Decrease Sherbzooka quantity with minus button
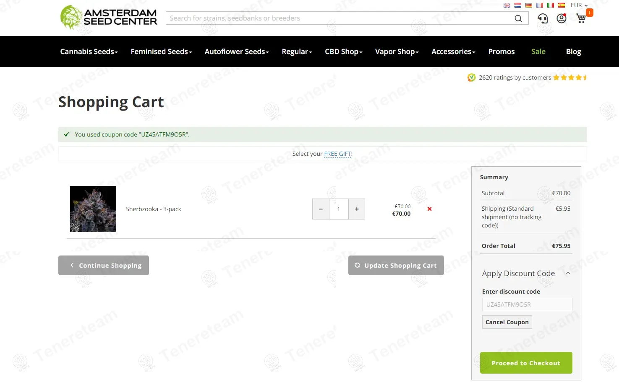The height and width of the screenshot is (382, 619). pos(321,209)
